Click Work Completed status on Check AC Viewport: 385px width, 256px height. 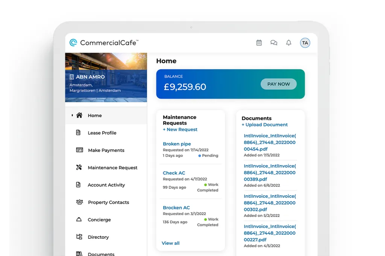(208, 187)
